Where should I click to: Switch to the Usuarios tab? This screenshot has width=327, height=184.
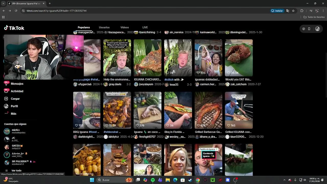pyautogui.click(x=104, y=27)
